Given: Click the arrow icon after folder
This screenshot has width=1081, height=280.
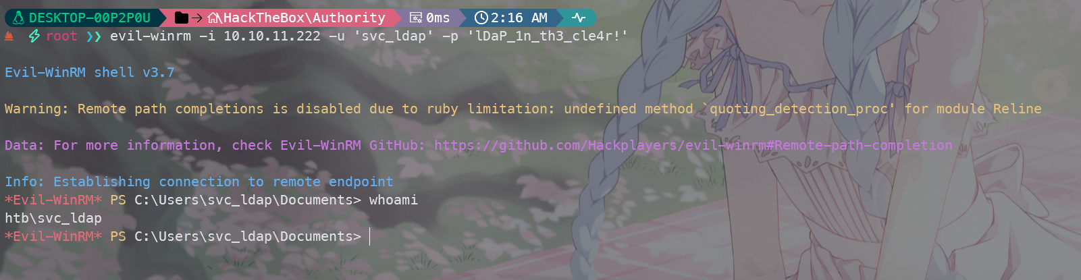Looking at the screenshot, I should 197,18.
